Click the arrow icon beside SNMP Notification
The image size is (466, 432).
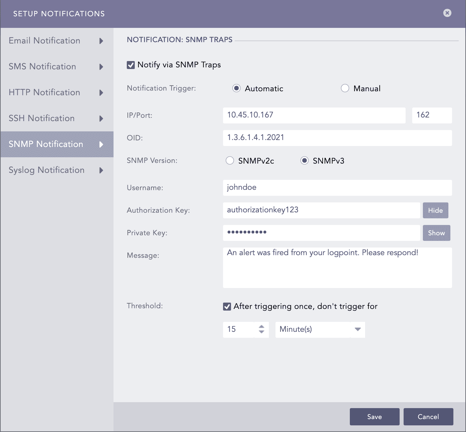click(101, 144)
